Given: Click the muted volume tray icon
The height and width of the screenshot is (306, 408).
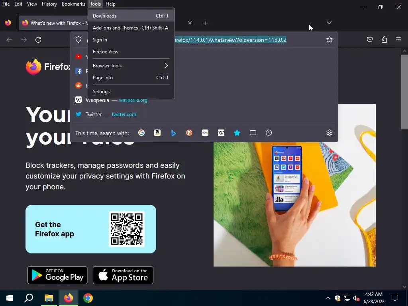Looking at the screenshot, I should (357, 298).
